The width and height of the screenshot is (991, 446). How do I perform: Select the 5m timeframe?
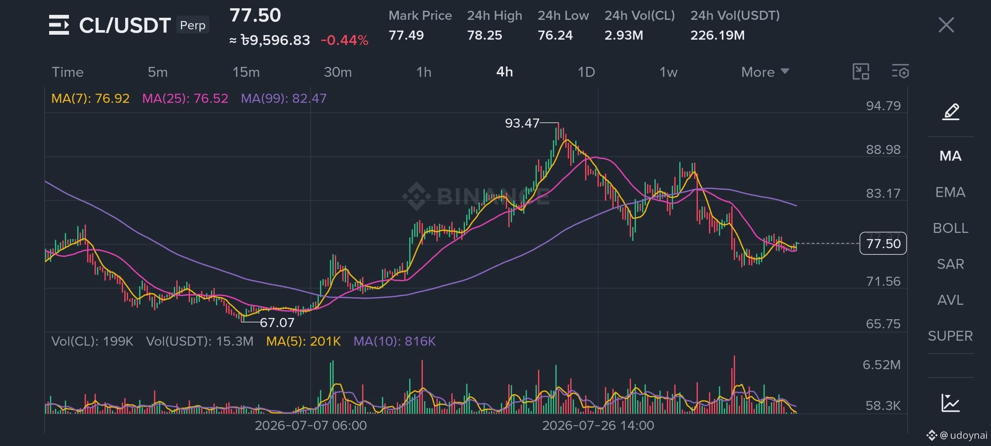point(158,72)
